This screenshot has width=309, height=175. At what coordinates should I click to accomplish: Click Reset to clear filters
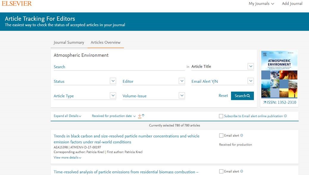(x=223, y=96)
